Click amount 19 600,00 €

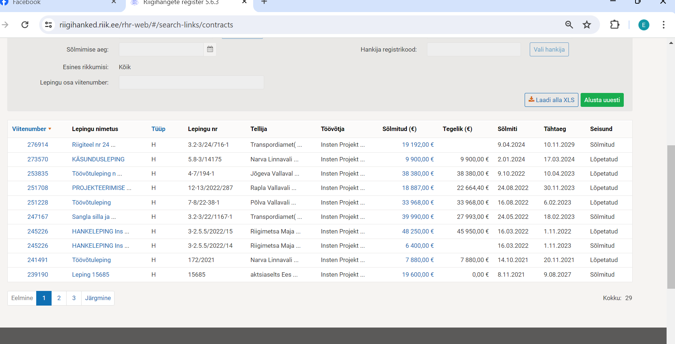[x=418, y=274]
